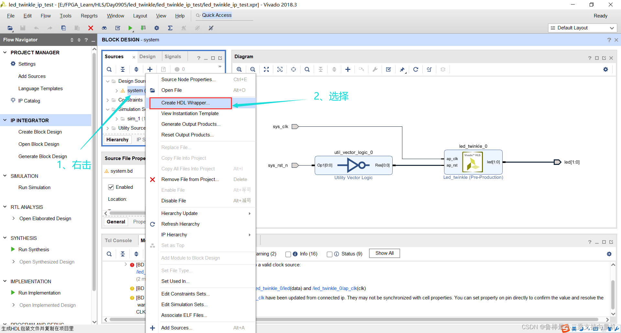
Task: Collapse the SIMULATION section
Action: pos(5,176)
